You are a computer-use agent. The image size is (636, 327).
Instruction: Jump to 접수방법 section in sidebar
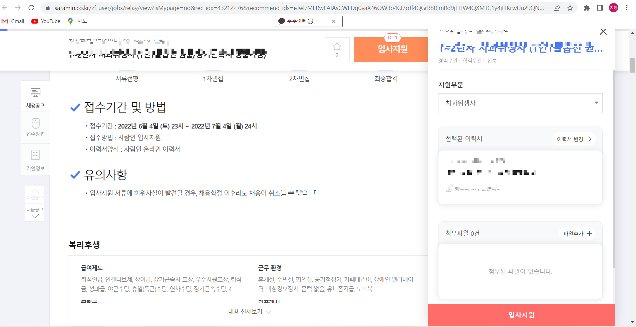click(35, 128)
